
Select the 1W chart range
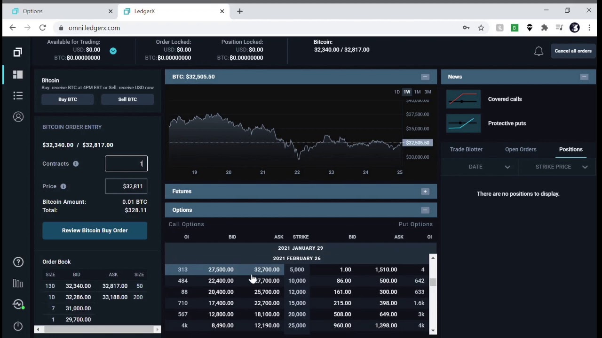[x=407, y=92]
